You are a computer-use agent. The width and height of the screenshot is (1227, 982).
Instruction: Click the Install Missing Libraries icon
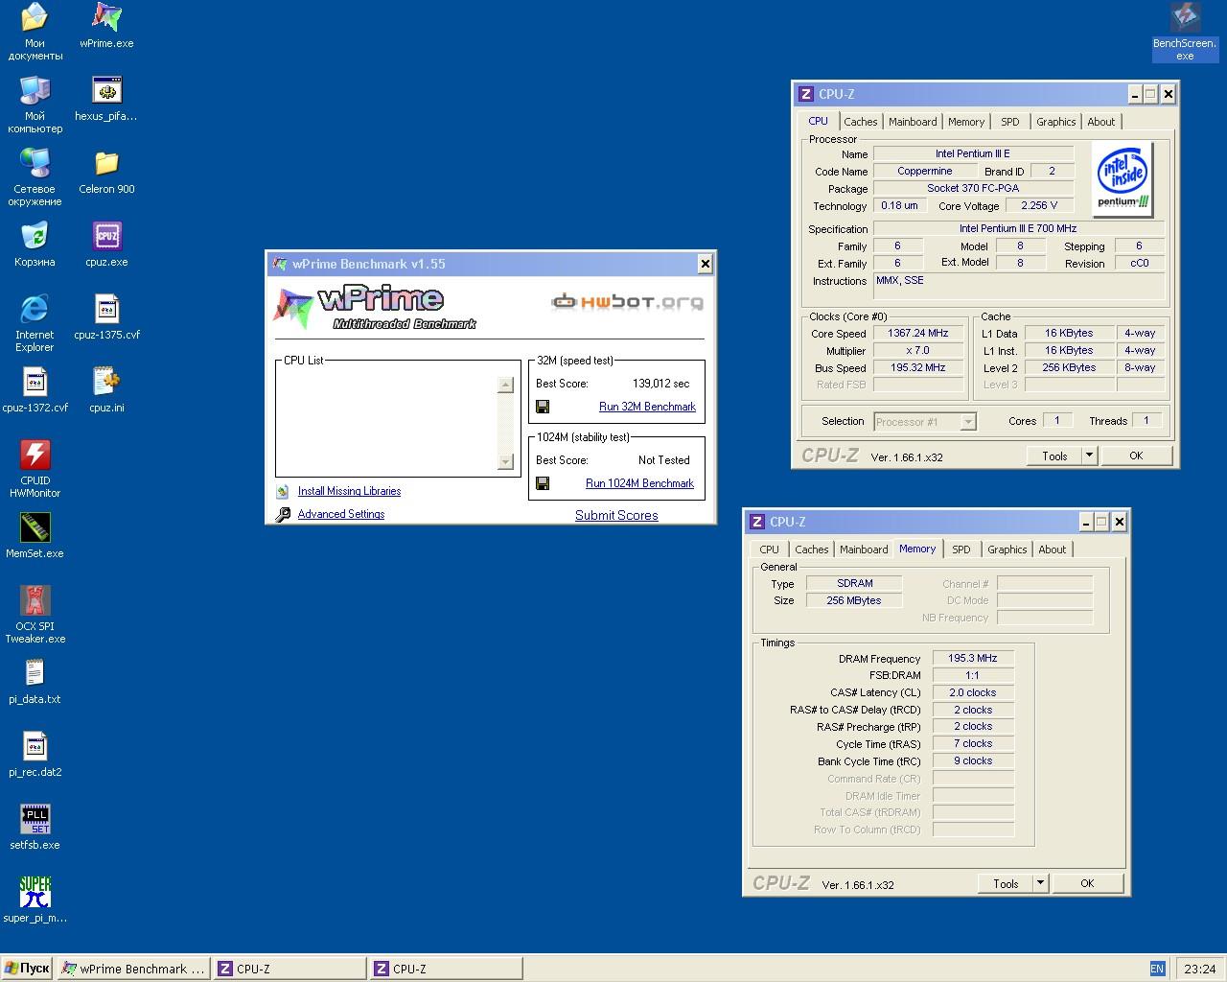[x=283, y=491]
